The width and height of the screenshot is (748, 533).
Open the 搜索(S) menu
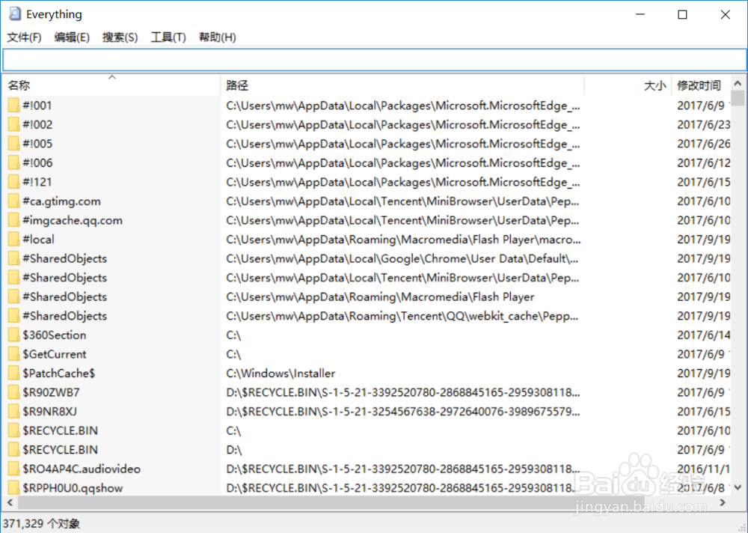click(x=120, y=37)
